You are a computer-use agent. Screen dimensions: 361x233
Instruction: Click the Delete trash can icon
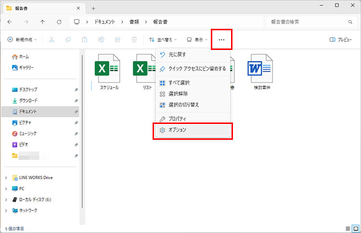coord(134,40)
